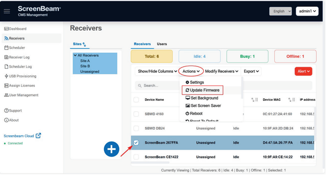
Task: Click the USB Provisioning icon
Action: 6,76
